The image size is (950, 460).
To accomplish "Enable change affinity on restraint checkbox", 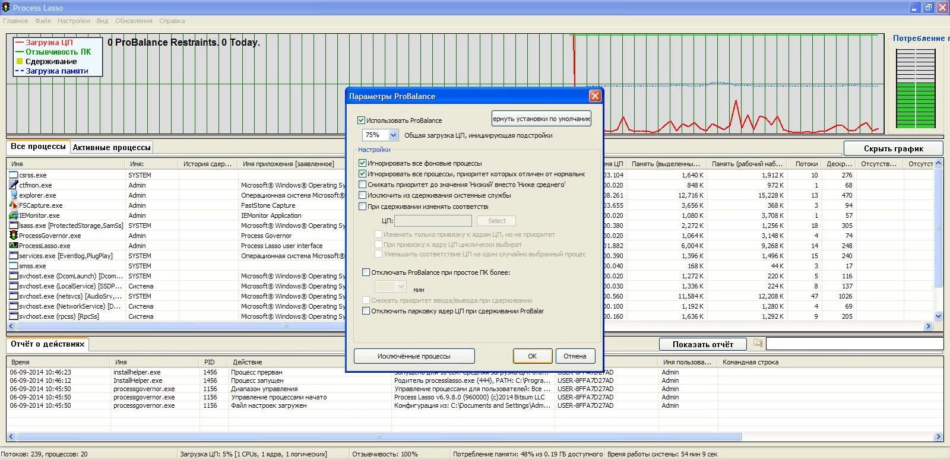I will pyautogui.click(x=362, y=207).
